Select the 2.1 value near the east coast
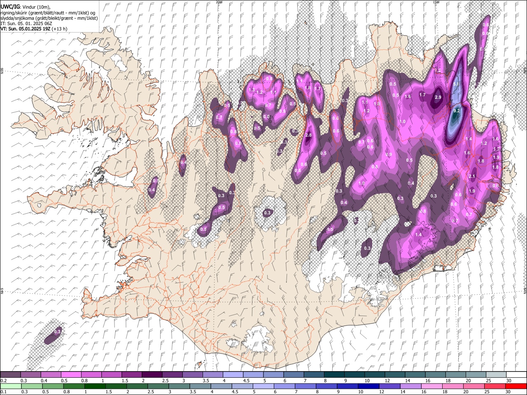Image resolution: width=527 pixels, height=395 pixels. coord(472,176)
